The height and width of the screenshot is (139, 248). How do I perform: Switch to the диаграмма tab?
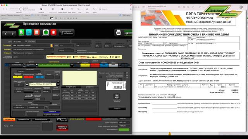tap(90, 87)
